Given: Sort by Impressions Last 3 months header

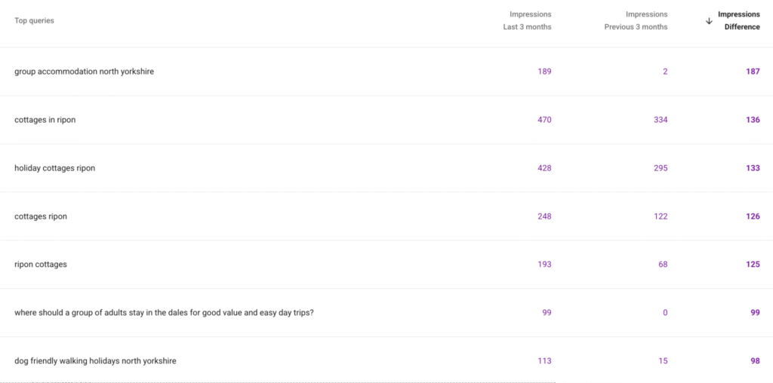Looking at the screenshot, I should 527,20.
